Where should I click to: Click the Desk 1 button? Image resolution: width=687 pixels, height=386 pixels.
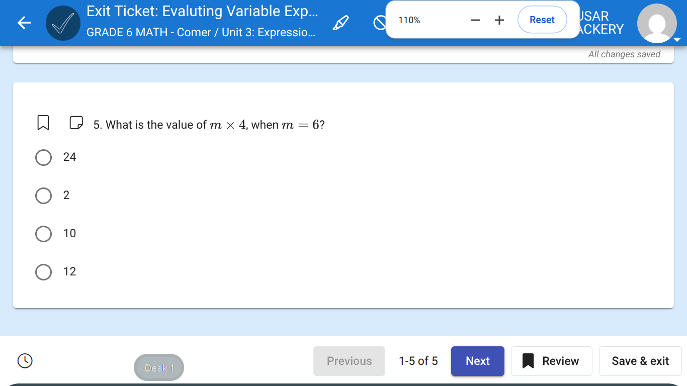point(158,367)
